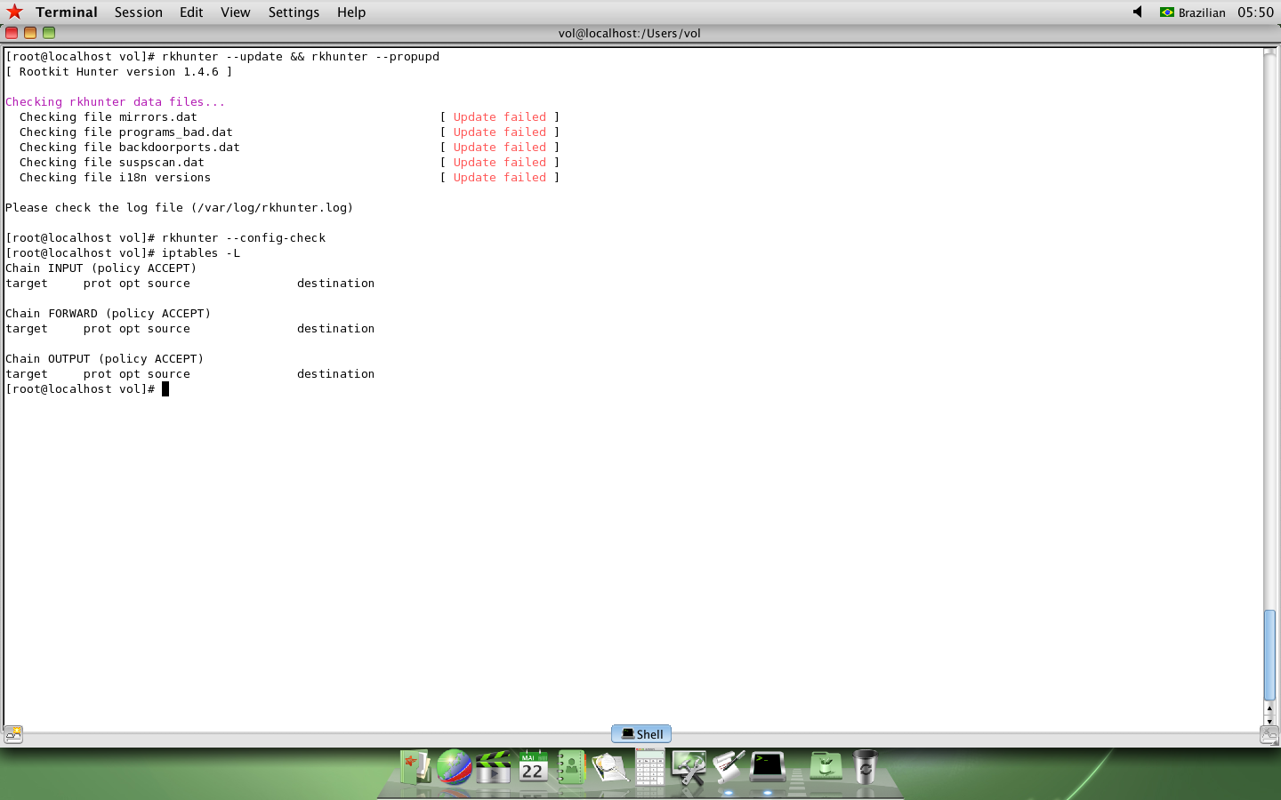Click the close session icon at bottom right
1281x800 pixels.
coord(1269,734)
